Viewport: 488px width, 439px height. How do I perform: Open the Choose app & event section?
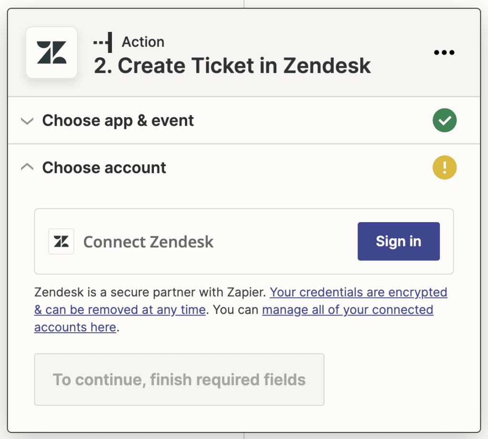point(244,121)
